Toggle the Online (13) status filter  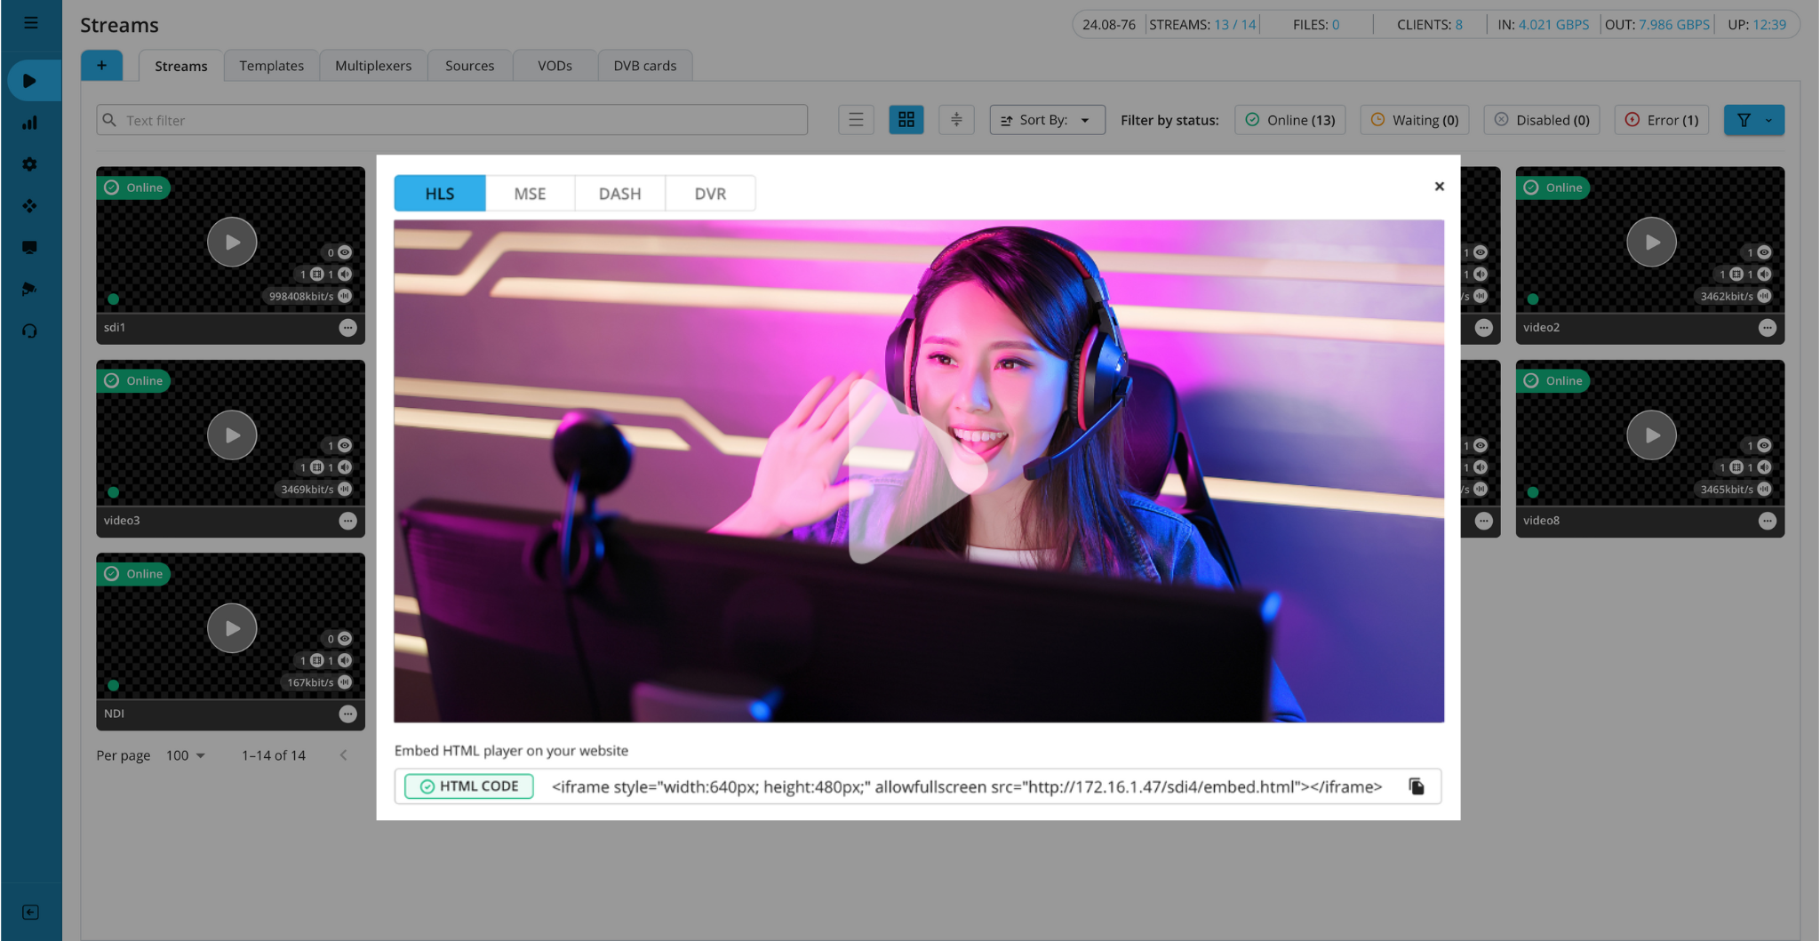tap(1289, 120)
